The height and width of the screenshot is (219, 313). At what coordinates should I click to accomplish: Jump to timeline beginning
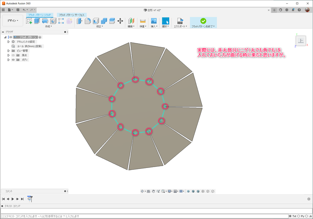pos(3,199)
